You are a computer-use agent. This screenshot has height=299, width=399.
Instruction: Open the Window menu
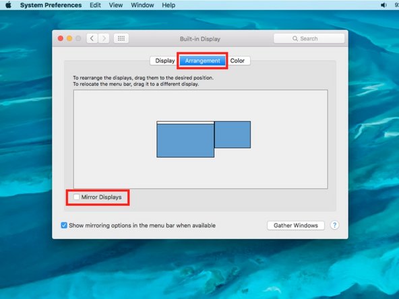point(142,5)
